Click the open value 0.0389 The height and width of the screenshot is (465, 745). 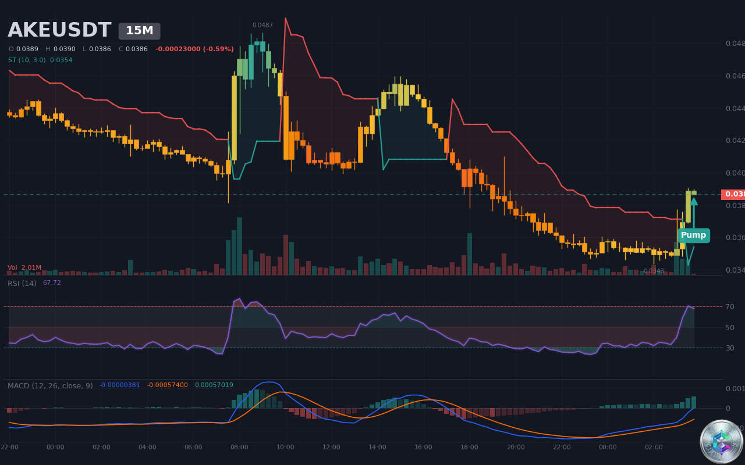27,49
